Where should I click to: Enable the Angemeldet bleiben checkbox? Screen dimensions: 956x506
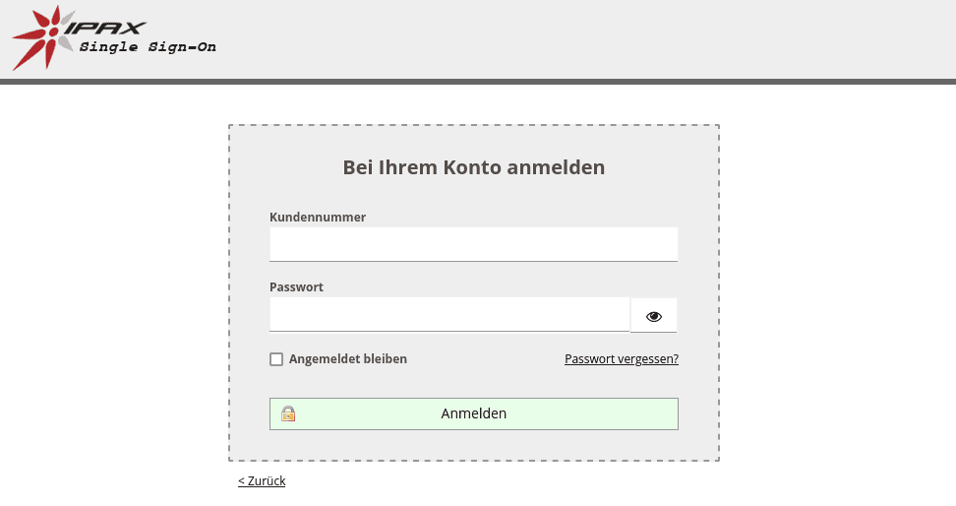click(x=276, y=359)
